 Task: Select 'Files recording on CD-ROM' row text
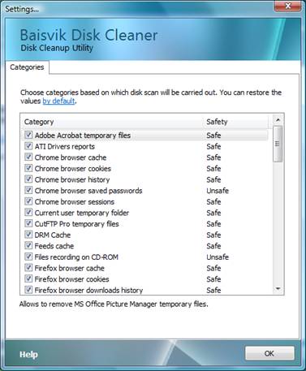[x=76, y=257]
